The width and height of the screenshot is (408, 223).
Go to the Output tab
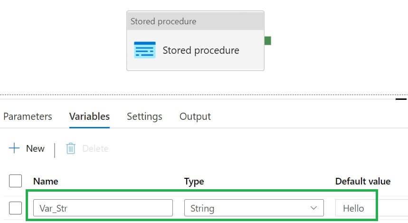point(195,116)
